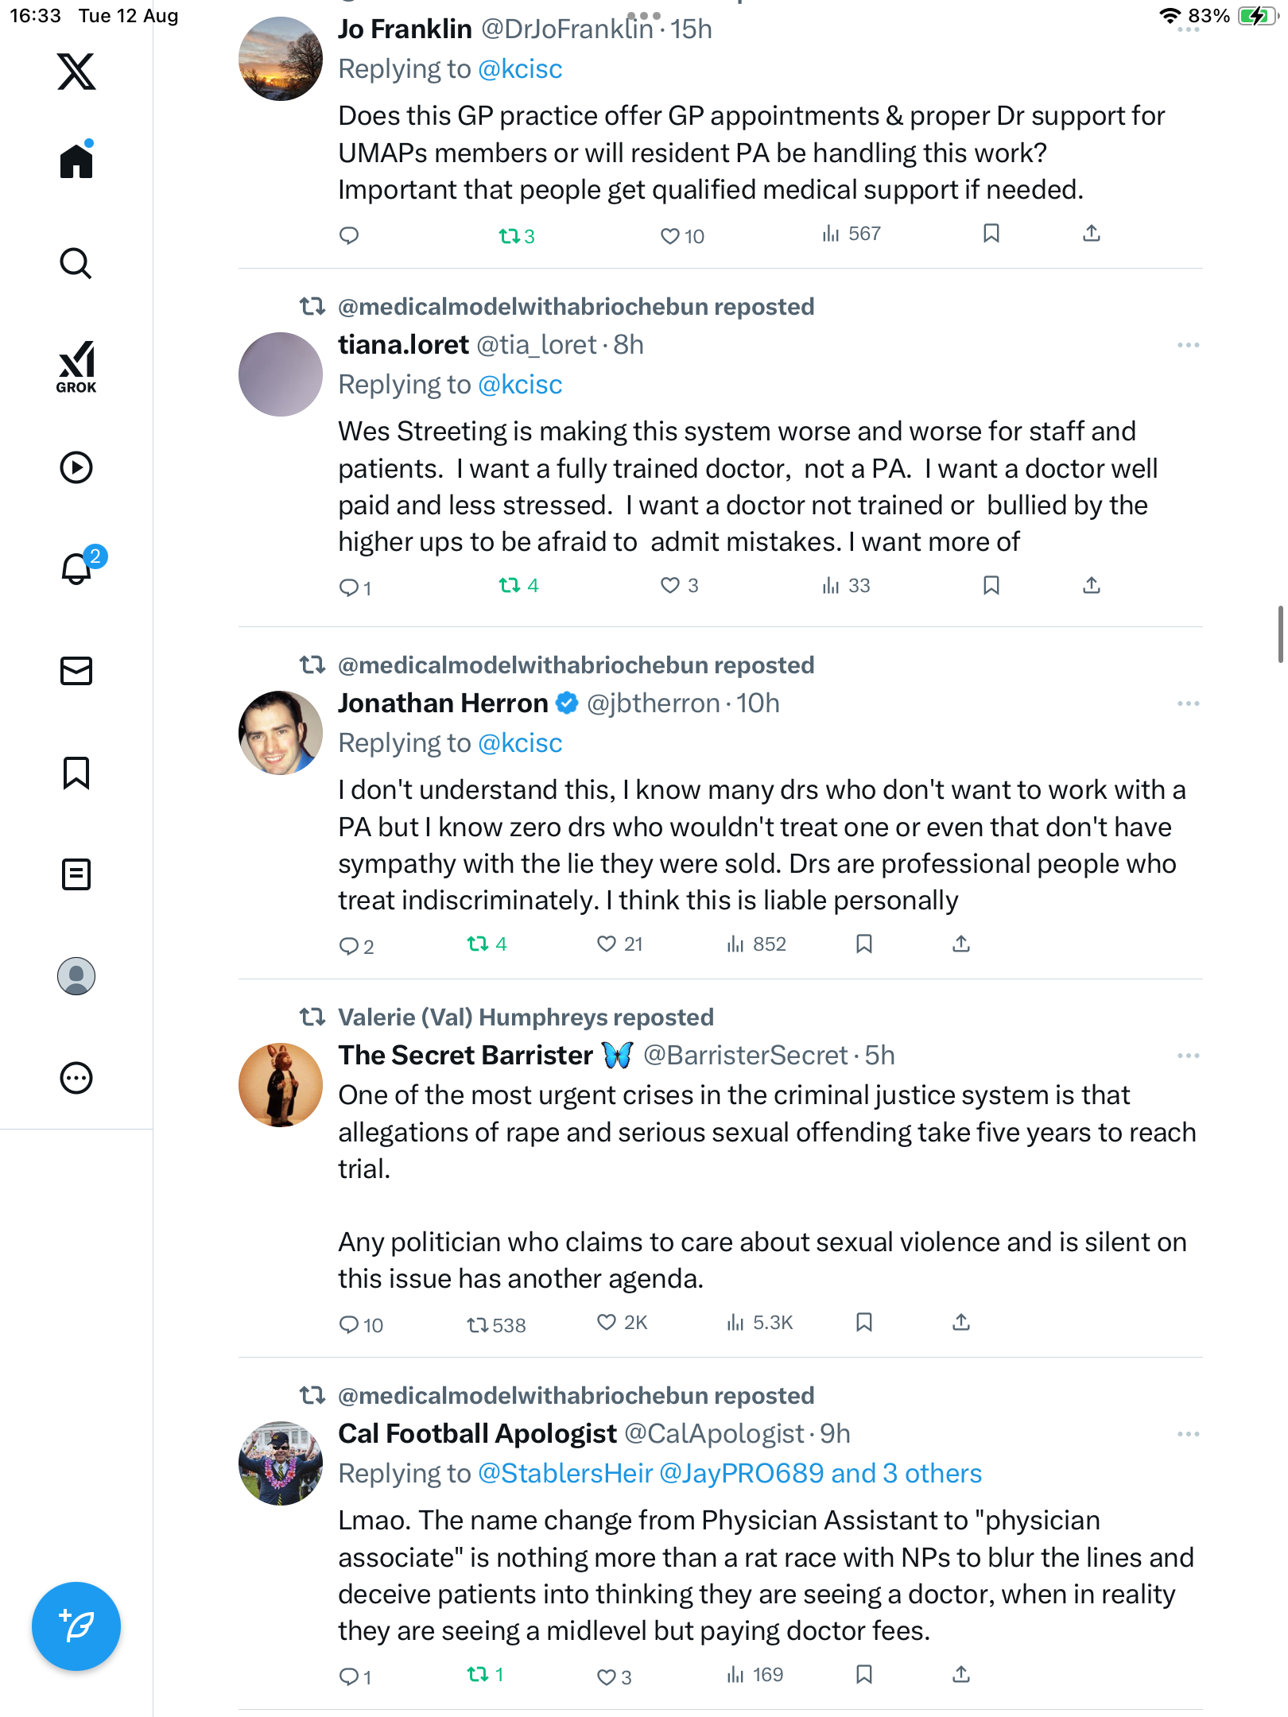This screenshot has width=1288, height=1717.
Task: Open @StablersHeir profile link
Action: coord(565,1474)
